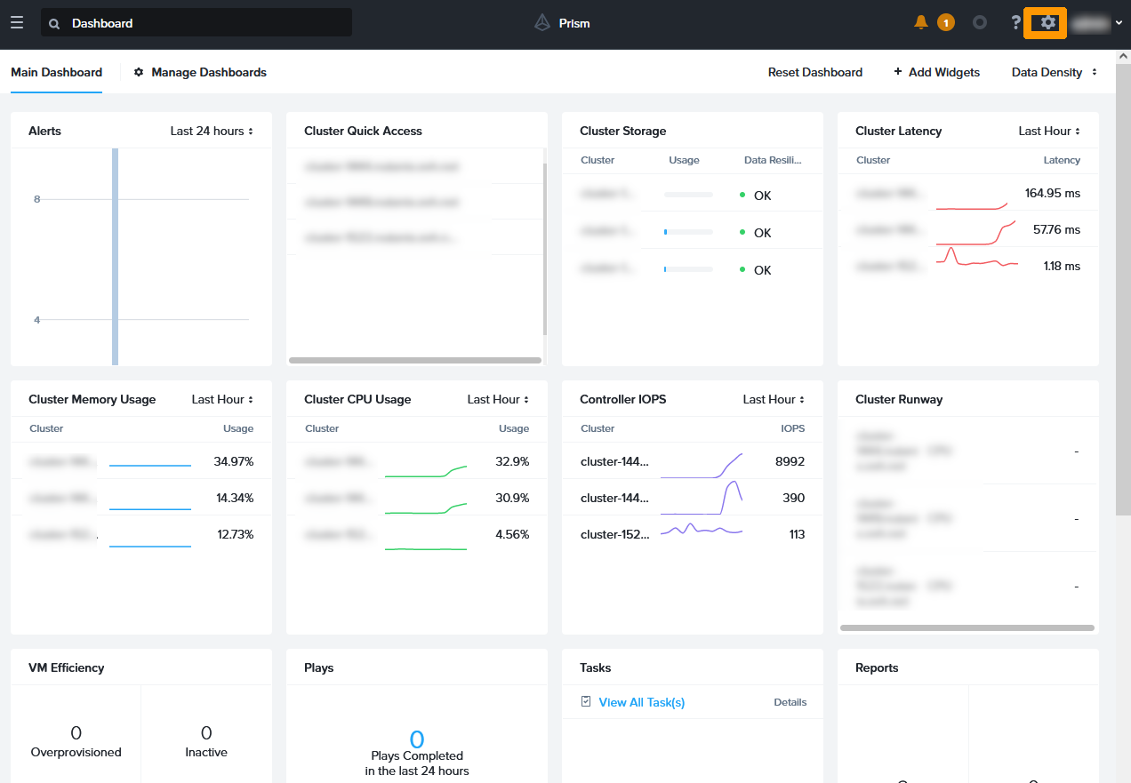The height and width of the screenshot is (783, 1131).
Task: Click the gear icon beside Manage Dashboards
Action: [x=138, y=72]
